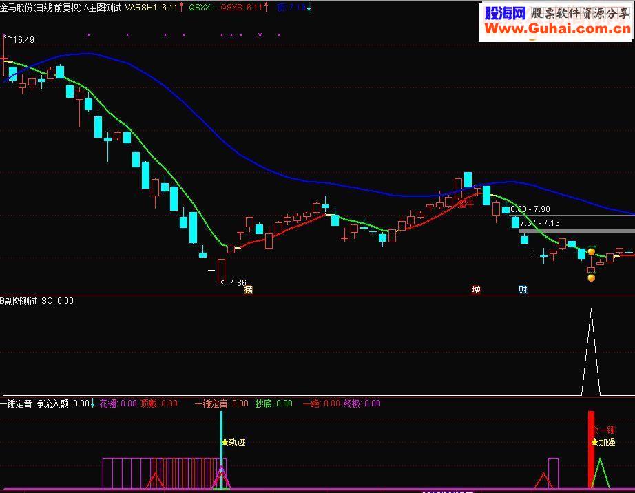The image size is (635, 493).
Task: Click the 8.03 - 7.98 gap label
Action: point(530,209)
